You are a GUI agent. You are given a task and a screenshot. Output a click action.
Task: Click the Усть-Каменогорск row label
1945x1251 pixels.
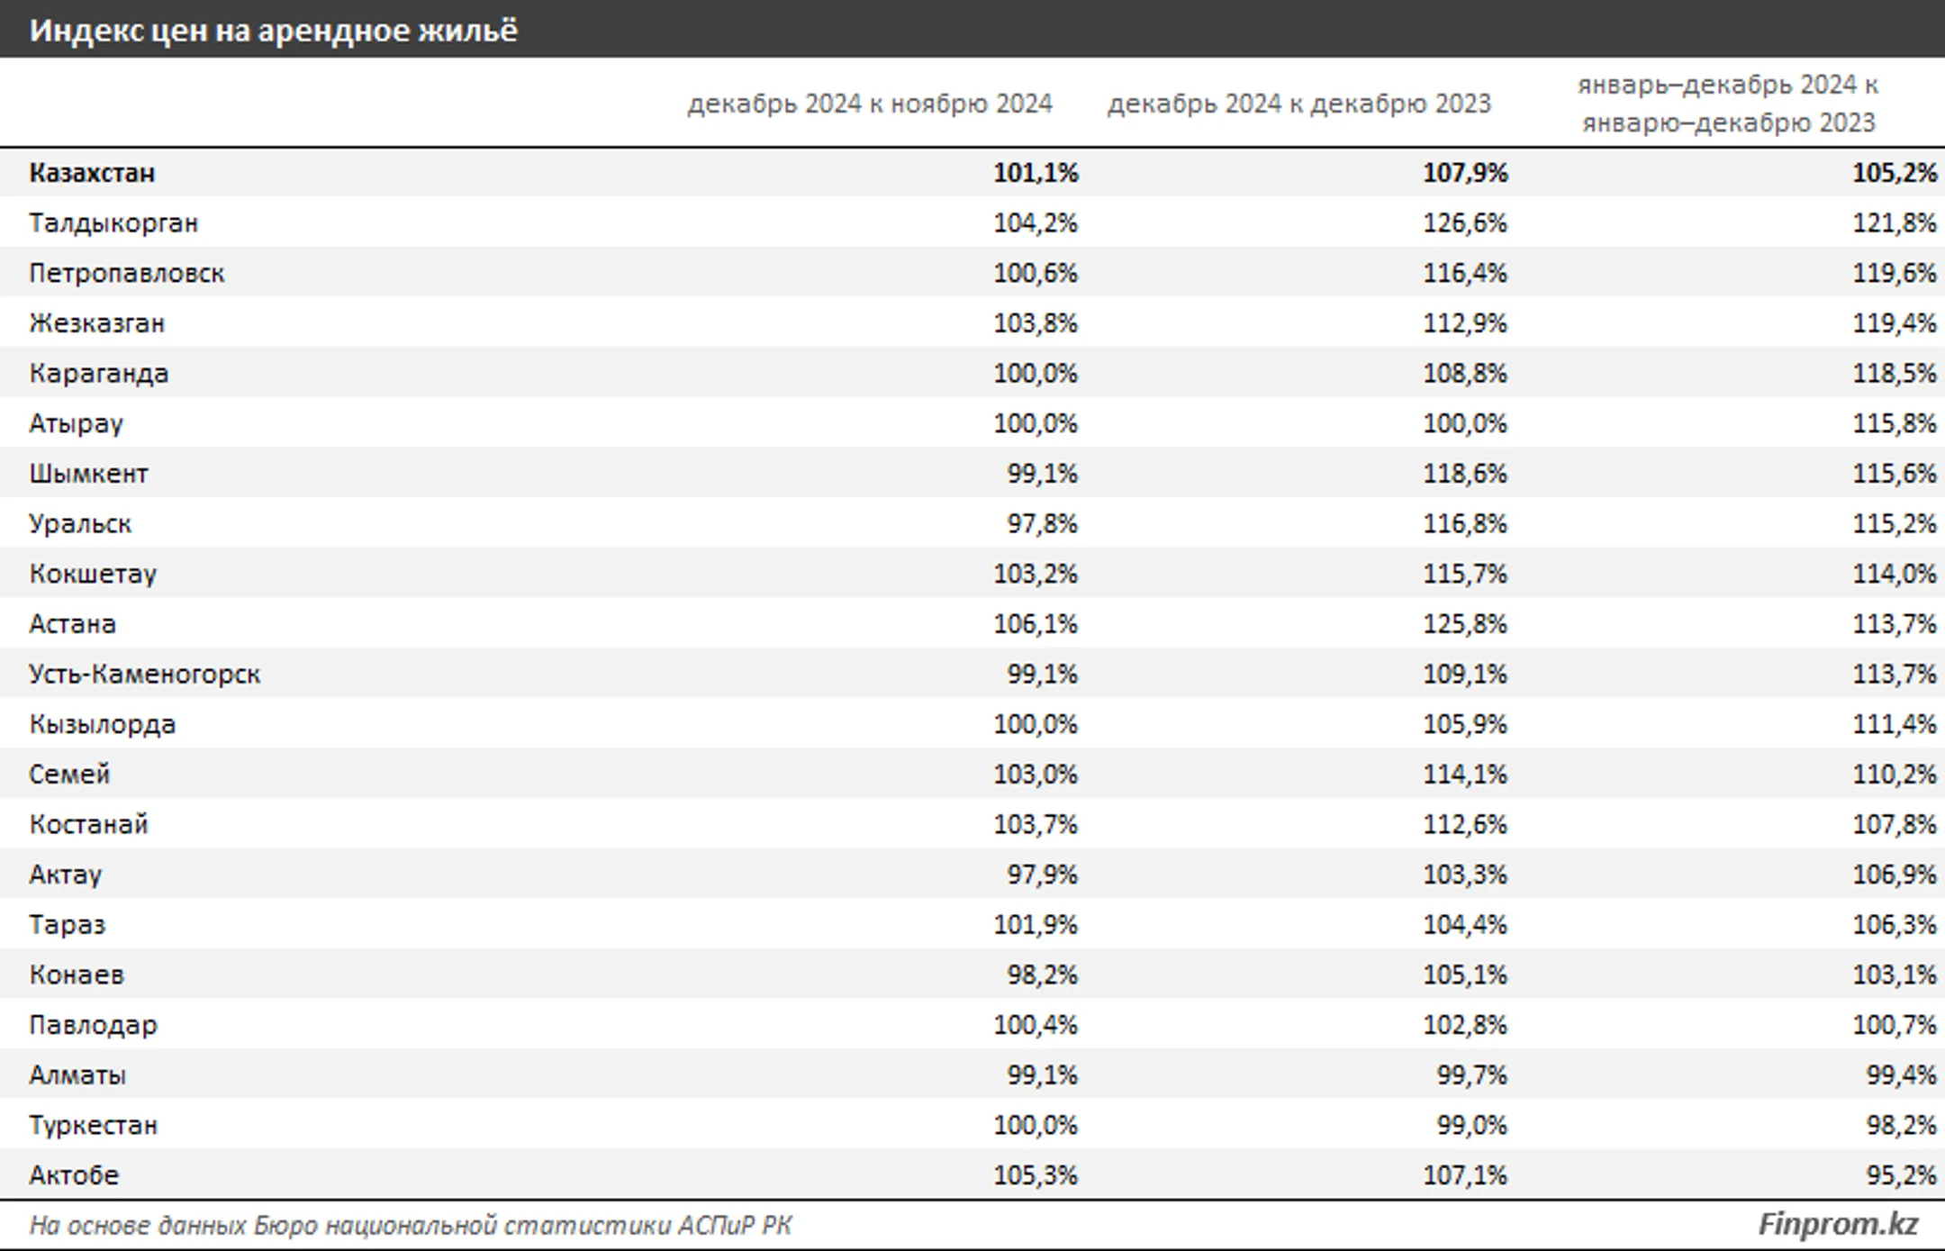(x=145, y=675)
